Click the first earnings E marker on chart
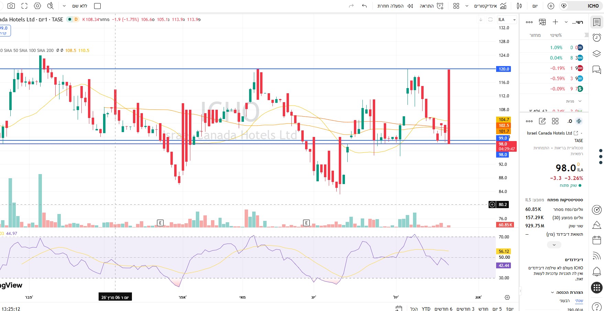Screen dimensions: 604x311 tap(160, 223)
